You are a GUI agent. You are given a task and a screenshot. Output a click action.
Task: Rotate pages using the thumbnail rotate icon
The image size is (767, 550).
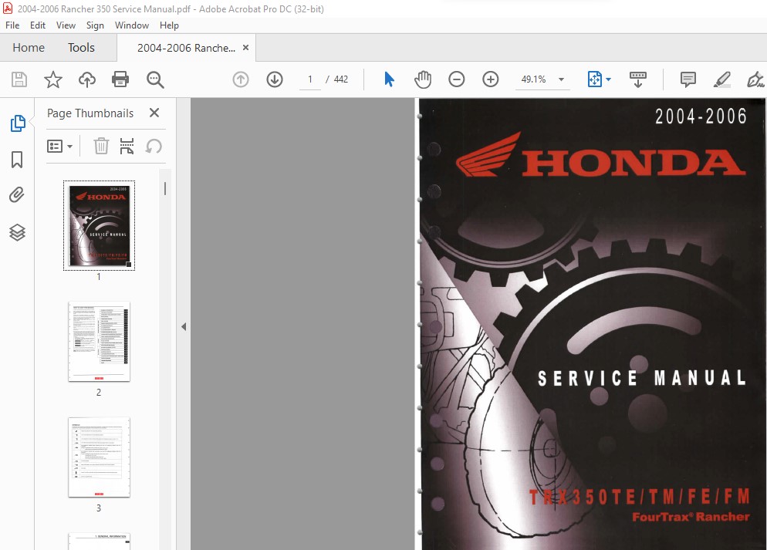click(154, 146)
